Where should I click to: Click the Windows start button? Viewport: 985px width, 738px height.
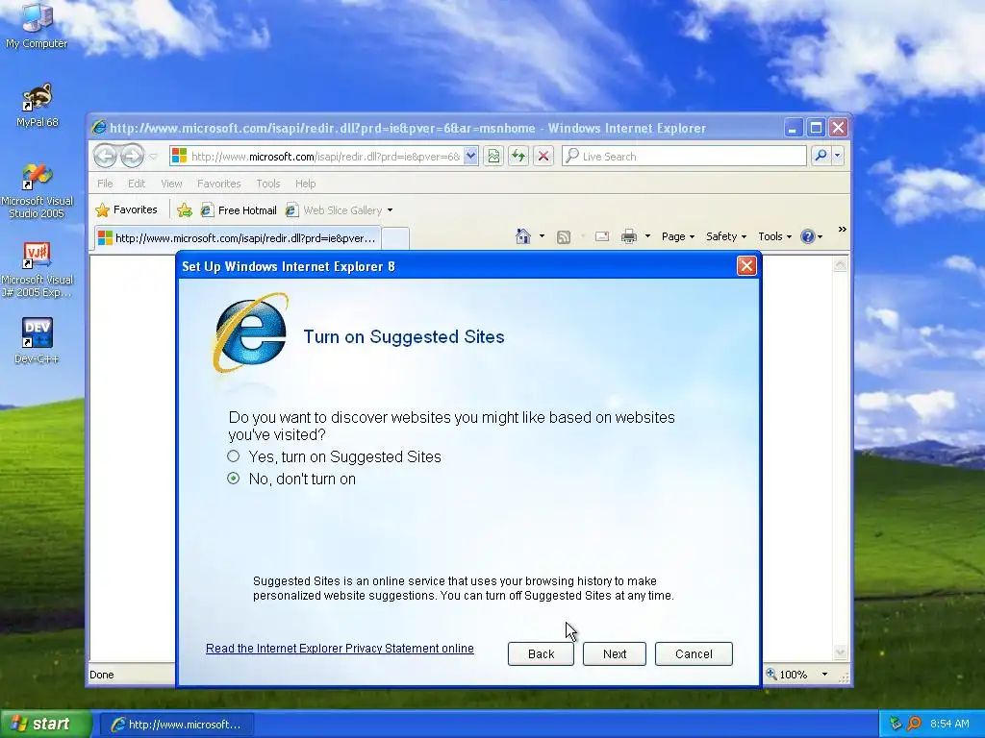(x=44, y=724)
